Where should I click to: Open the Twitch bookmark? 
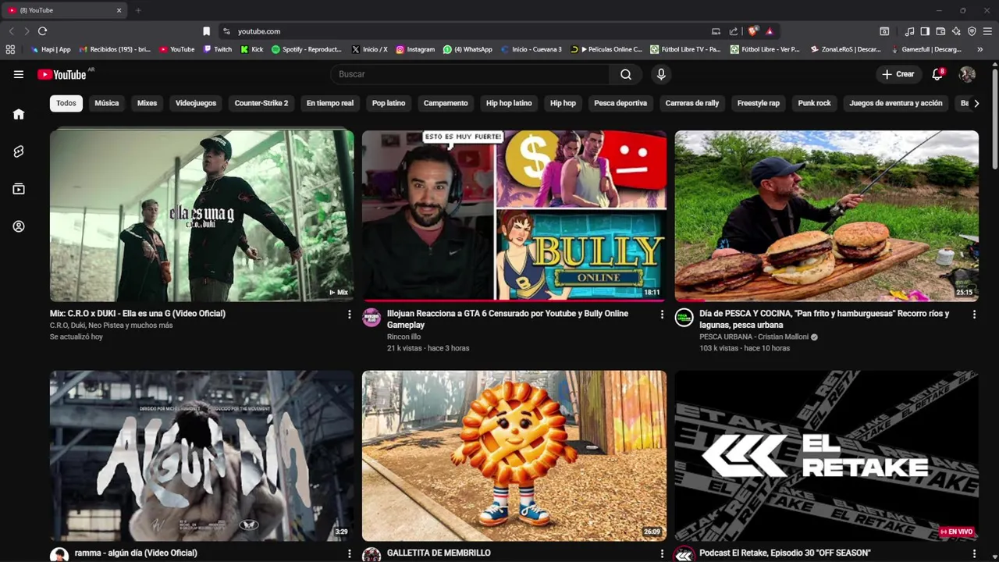[218, 49]
